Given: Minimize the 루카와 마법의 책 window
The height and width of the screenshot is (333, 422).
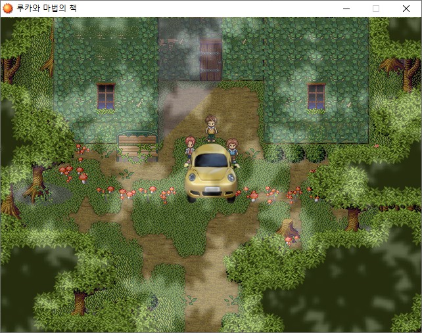Looking at the screenshot, I should [346, 9].
